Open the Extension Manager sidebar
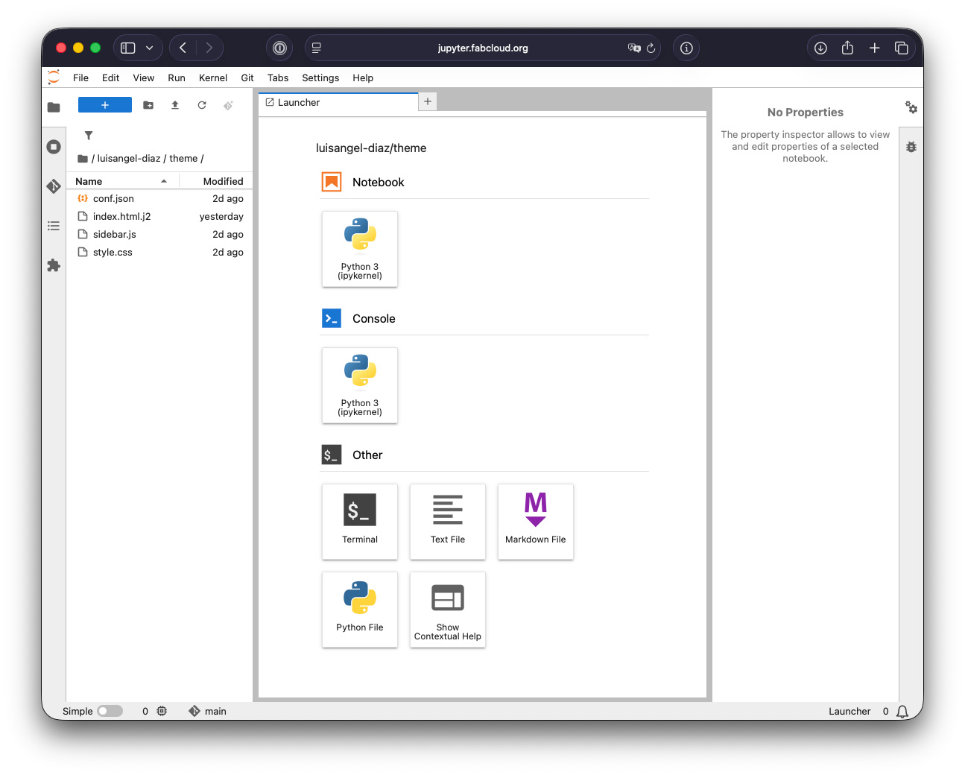Viewport: 965px width, 775px height. pyautogui.click(x=54, y=265)
